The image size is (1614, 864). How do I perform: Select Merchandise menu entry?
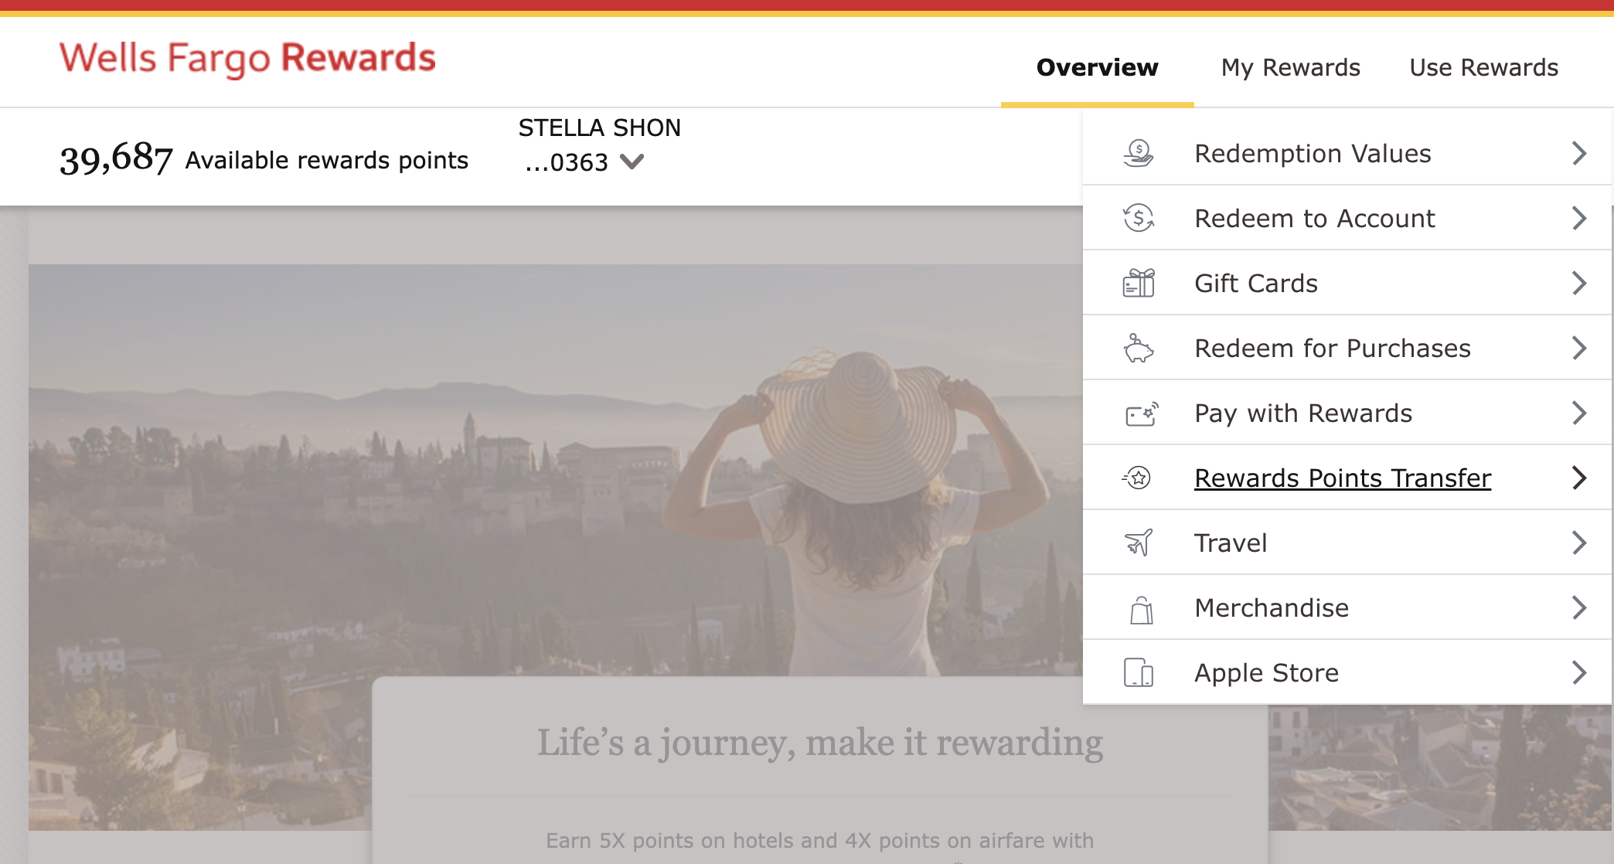point(1347,607)
